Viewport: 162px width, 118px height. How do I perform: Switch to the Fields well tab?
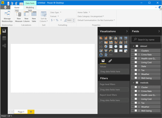[x=103, y=61]
